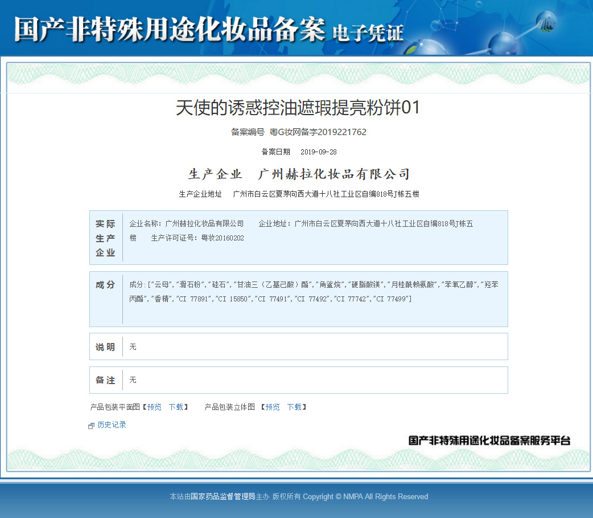
Task: Click the 电子凭证 banner text
Action: click(x=368, y=33)
